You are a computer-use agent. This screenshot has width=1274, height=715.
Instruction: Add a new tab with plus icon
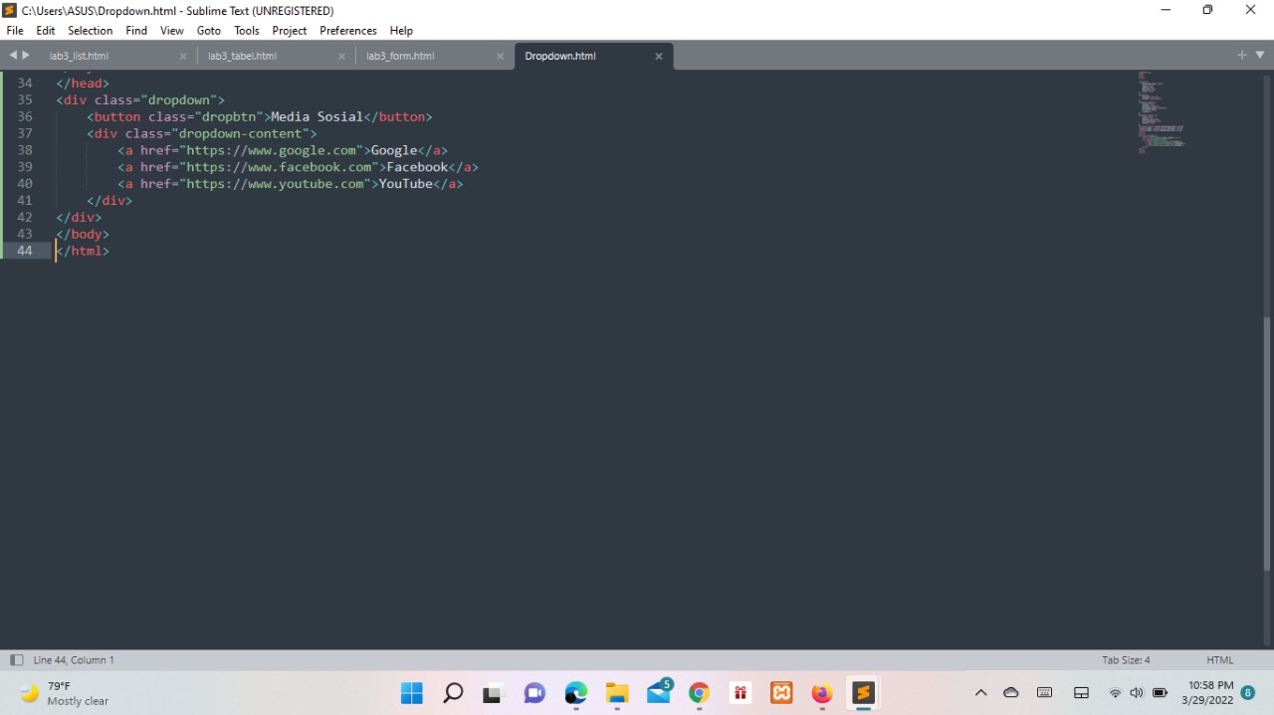pyautogui.click(x=1242, y=55)
